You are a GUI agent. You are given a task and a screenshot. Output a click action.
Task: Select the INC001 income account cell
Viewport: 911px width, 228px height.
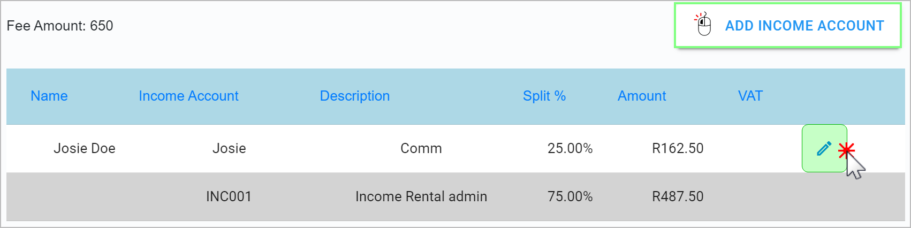(229, 196)
